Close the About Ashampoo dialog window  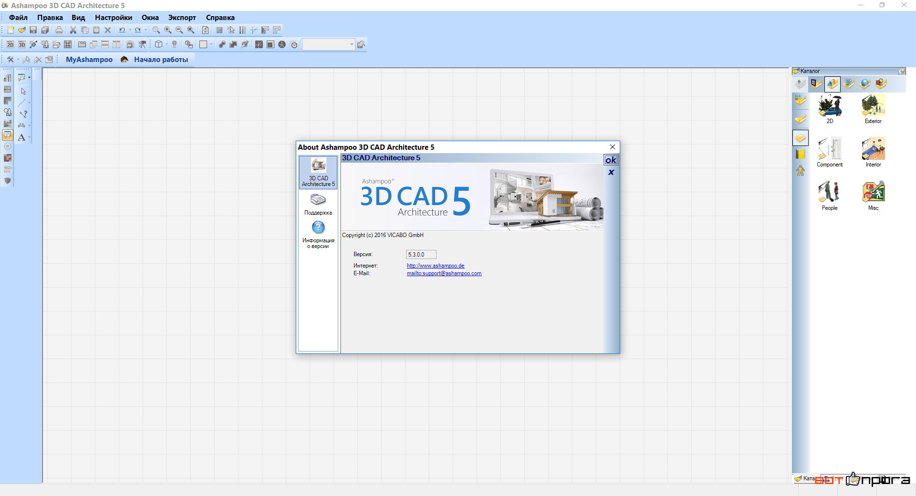613,147
